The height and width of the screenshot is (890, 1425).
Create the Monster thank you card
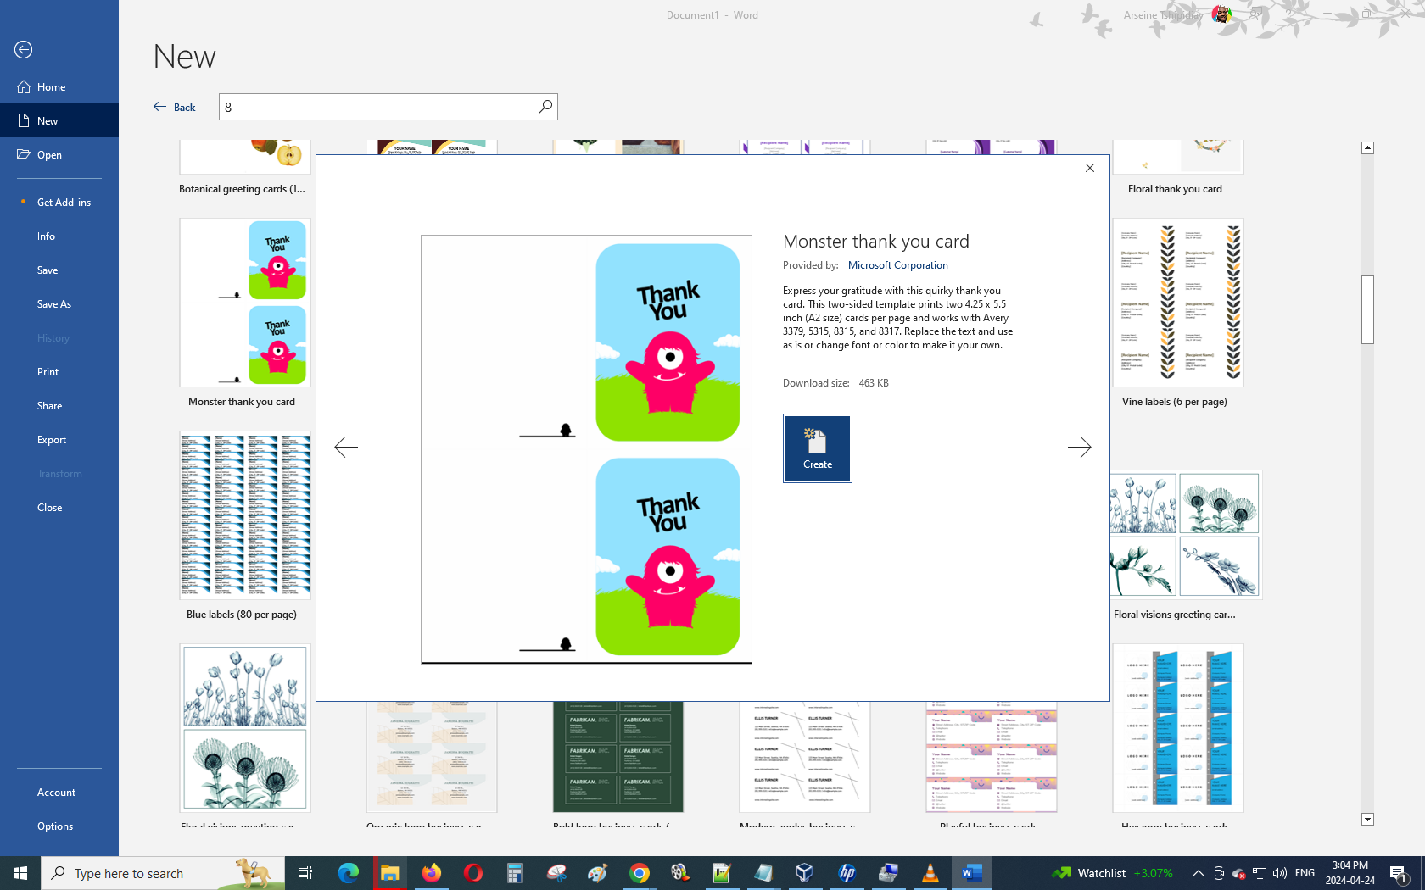[817, 448]
